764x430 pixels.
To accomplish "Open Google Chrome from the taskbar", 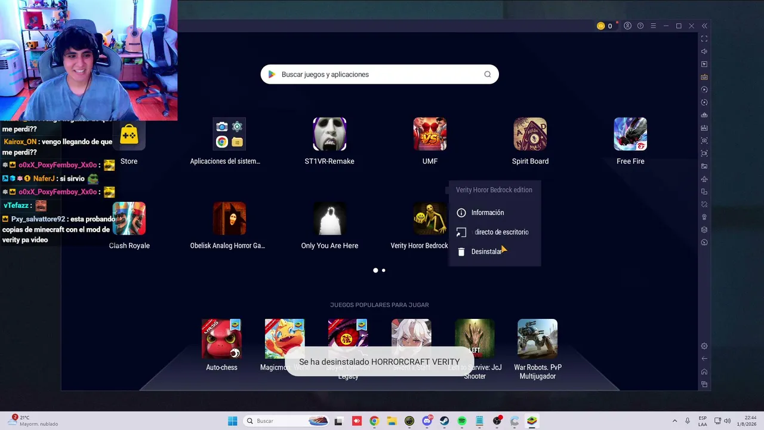I will coord(374,421).
